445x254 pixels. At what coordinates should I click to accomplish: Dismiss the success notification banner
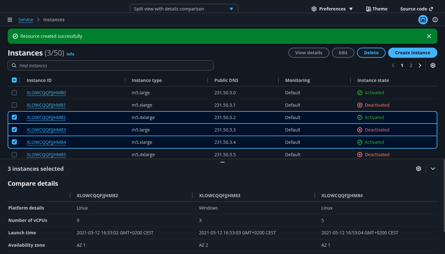(x=429, y=36)
